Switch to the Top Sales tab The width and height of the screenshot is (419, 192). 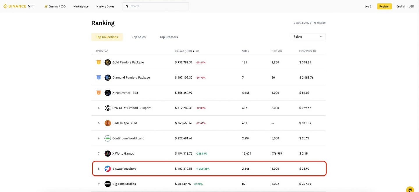coord(139,37)
